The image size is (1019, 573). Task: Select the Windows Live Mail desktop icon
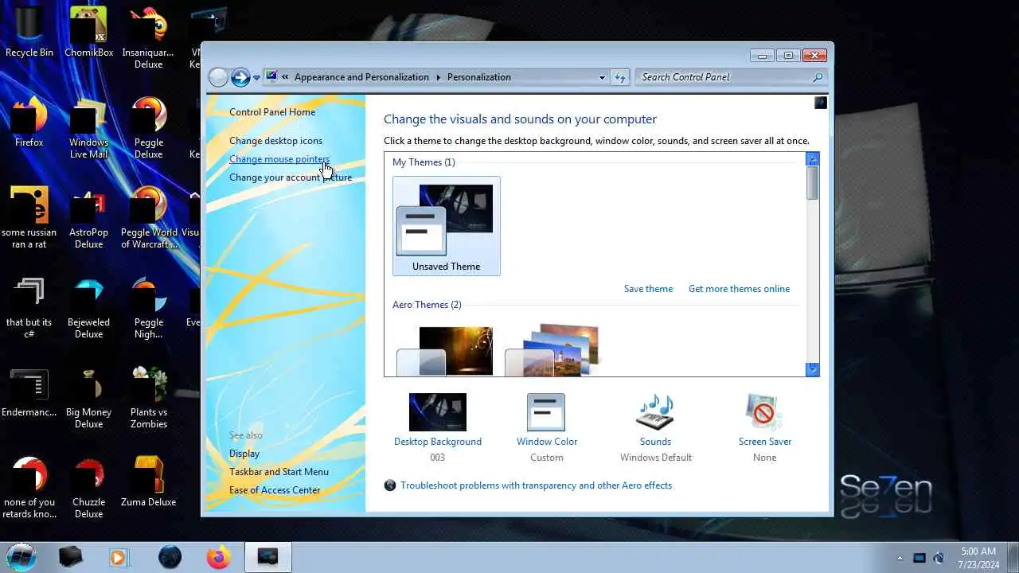click(88, 127)
